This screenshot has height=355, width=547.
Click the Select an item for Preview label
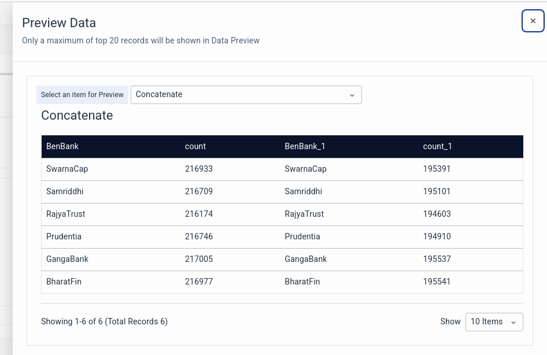tap(82, 94)
